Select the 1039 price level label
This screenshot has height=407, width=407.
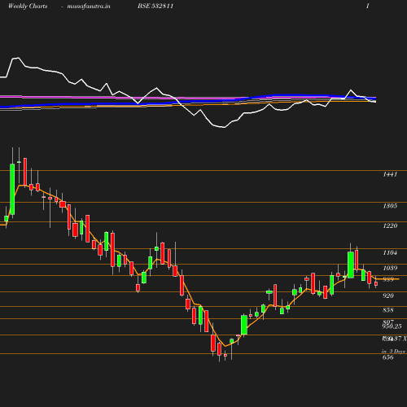pyautogui.click(x=390, y=268)
